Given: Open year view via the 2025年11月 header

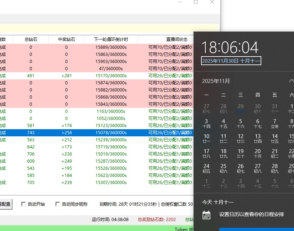Looking at the screenshot, I should [x=216, y=81].
